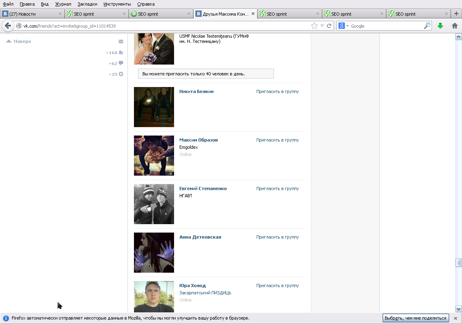Screen dimensions: 462x324
Task: Click Выбрать, чем мне поделиться button
Action: tap(415, 318)
